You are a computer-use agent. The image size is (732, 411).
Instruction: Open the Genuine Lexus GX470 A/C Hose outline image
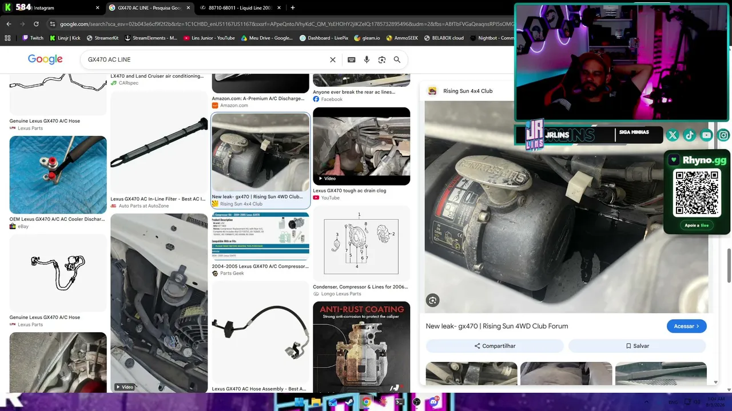tap(58, 273)
